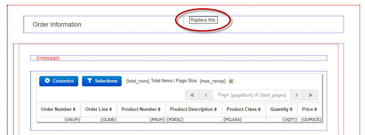Jump to last page double-arrow
Viewport: 365px width, 135px height.
point(311,95)
